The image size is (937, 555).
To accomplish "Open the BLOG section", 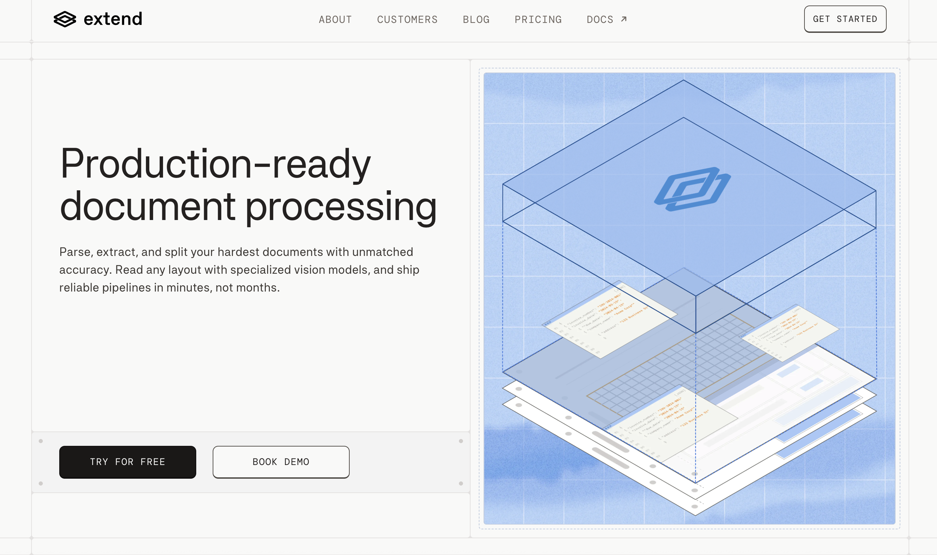I will point(476,20).
